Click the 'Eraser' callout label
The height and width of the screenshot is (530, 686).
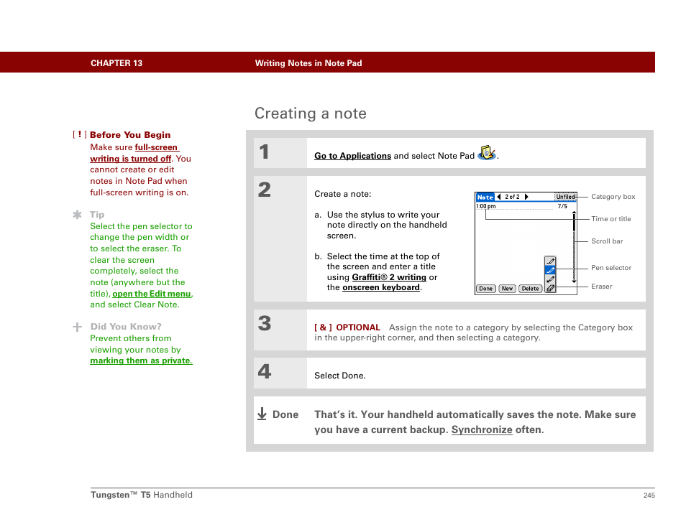[602, 287]
